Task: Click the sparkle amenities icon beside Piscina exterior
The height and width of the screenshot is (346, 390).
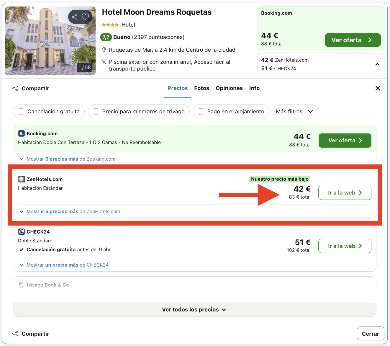Action: click(104, 62)
